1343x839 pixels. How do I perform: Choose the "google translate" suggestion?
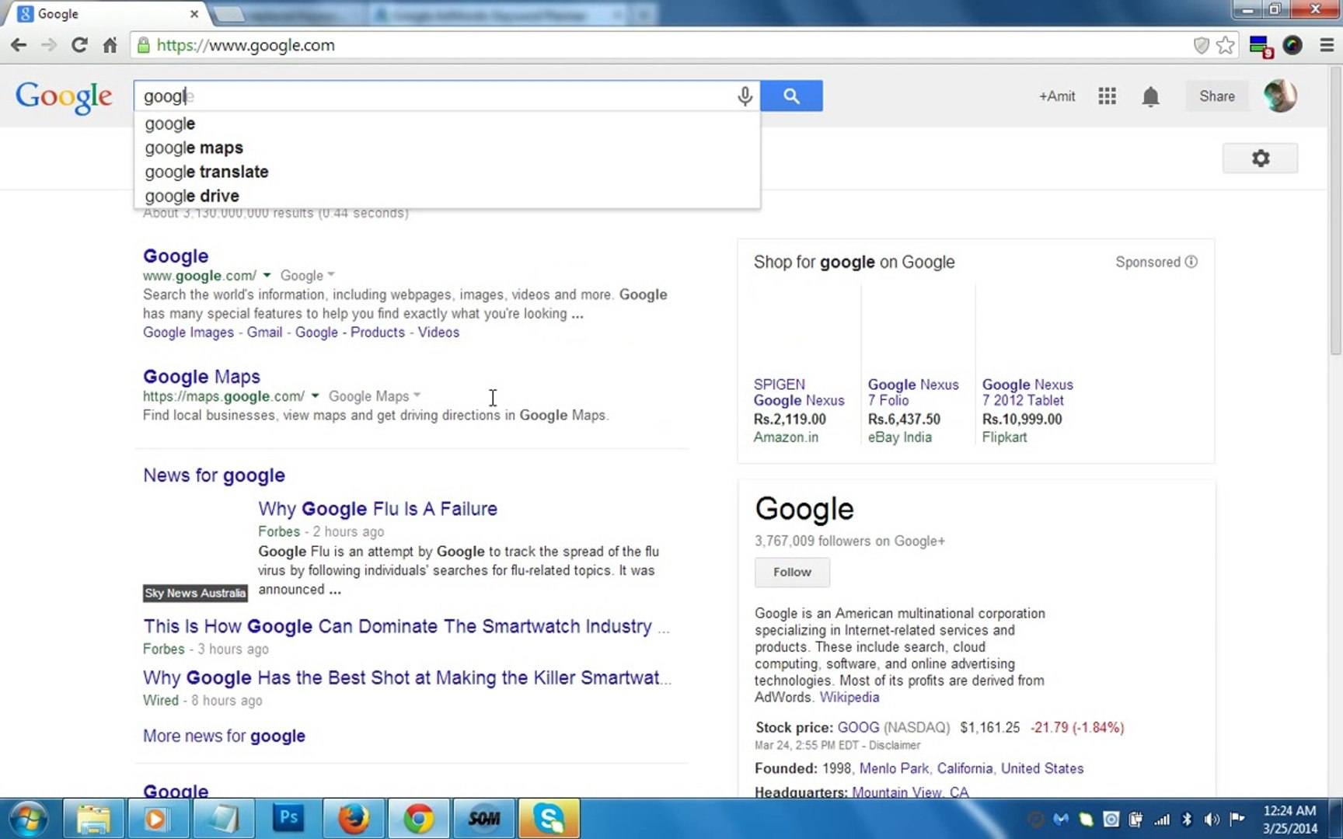coord(447,172)
